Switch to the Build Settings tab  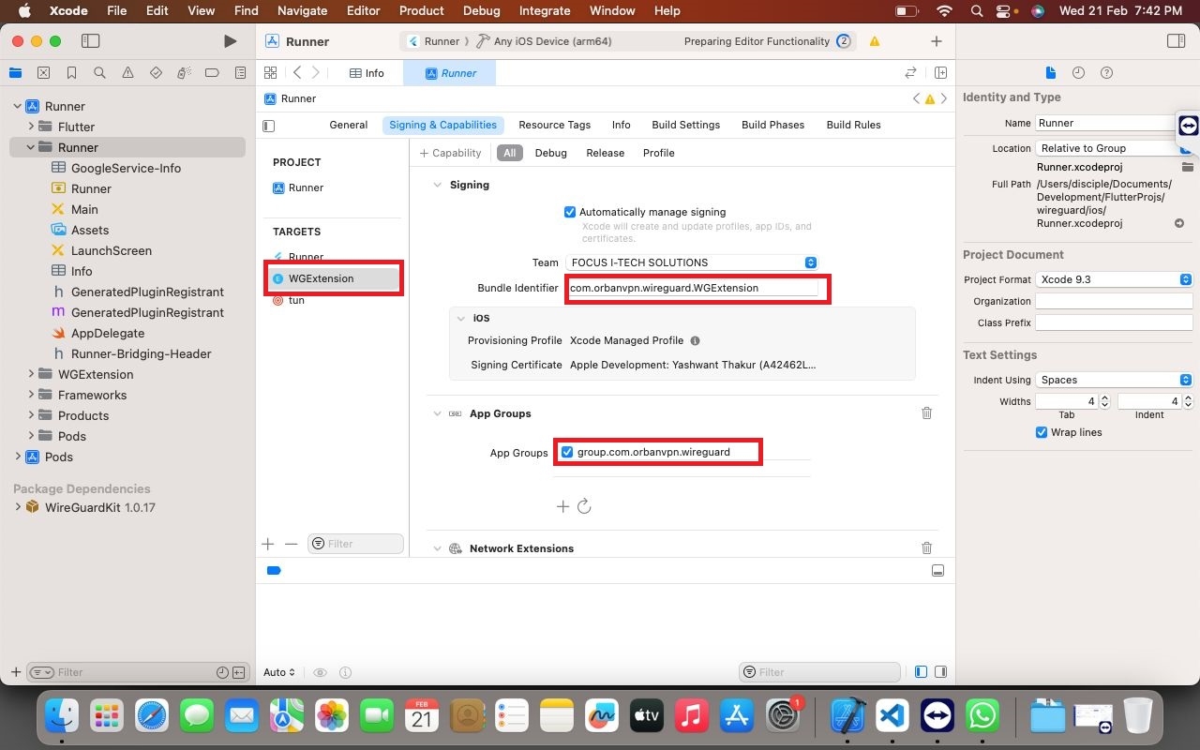click(x=685, y=125)
